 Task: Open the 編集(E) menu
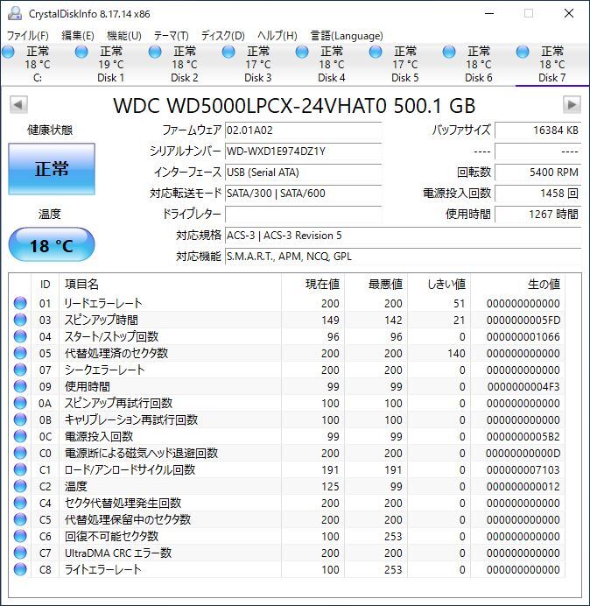point(78,36)
